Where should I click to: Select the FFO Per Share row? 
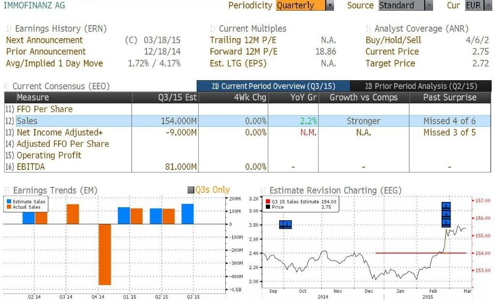point(247,109)
